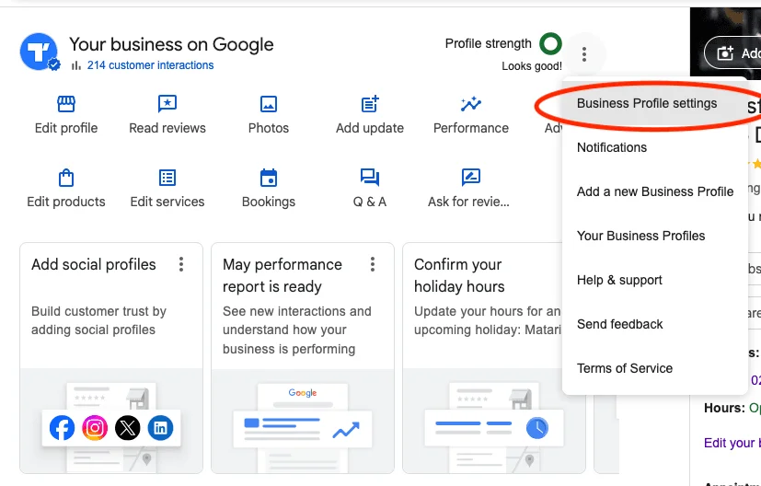
Task: Click the Google illustration in performance card
Action: point(303,393)
